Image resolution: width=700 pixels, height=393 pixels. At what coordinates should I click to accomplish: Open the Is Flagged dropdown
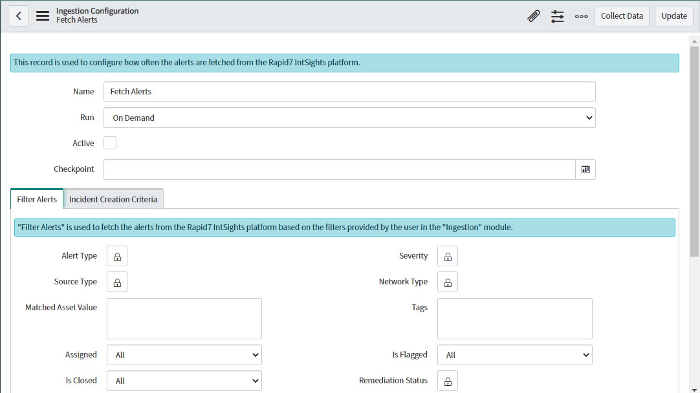pyautogui.click(x=515, y=355)
